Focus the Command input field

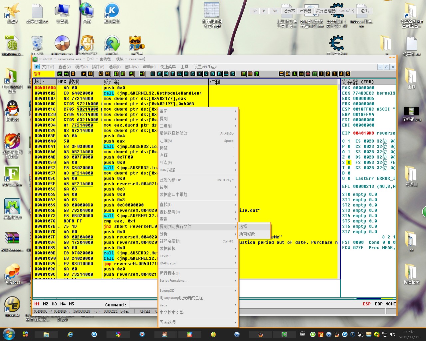tap(143, 304)
